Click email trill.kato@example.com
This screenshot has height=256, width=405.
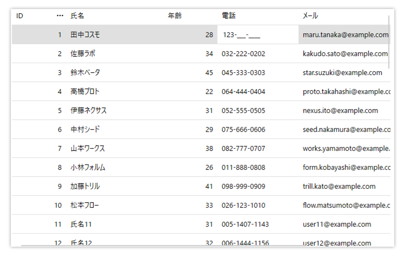click(339, 186)
